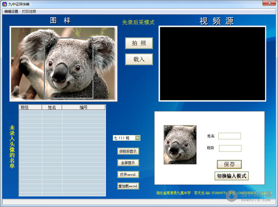Focus the 班级 input field
The image size is (278, 207).
coord(230,148)
